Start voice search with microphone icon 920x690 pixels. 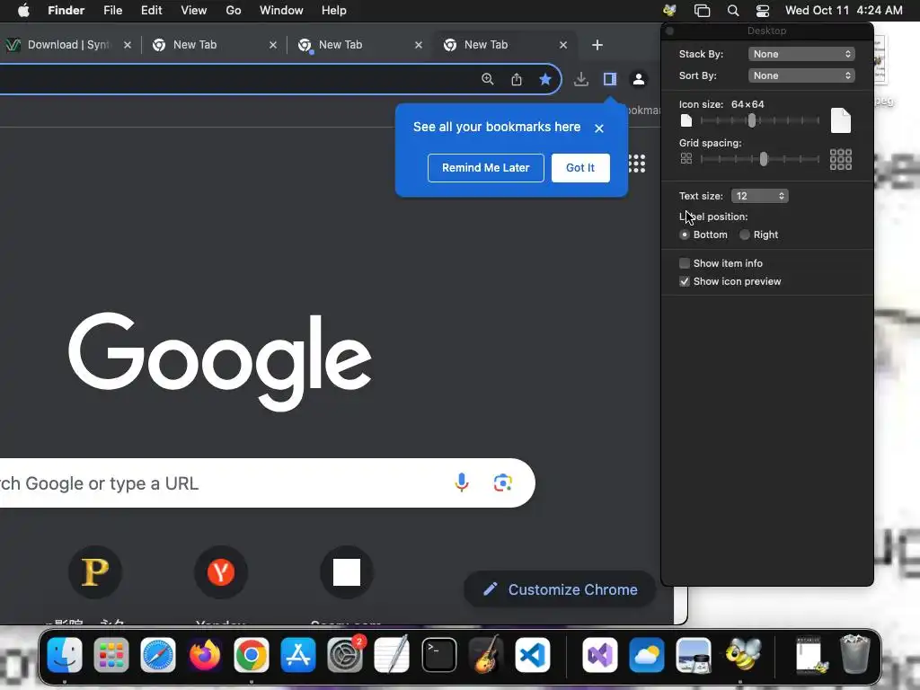coord(462,482)
